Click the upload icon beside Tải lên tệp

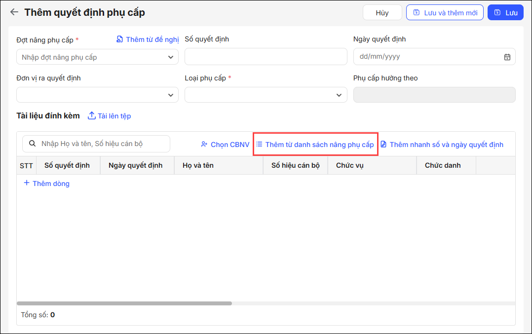91,116
